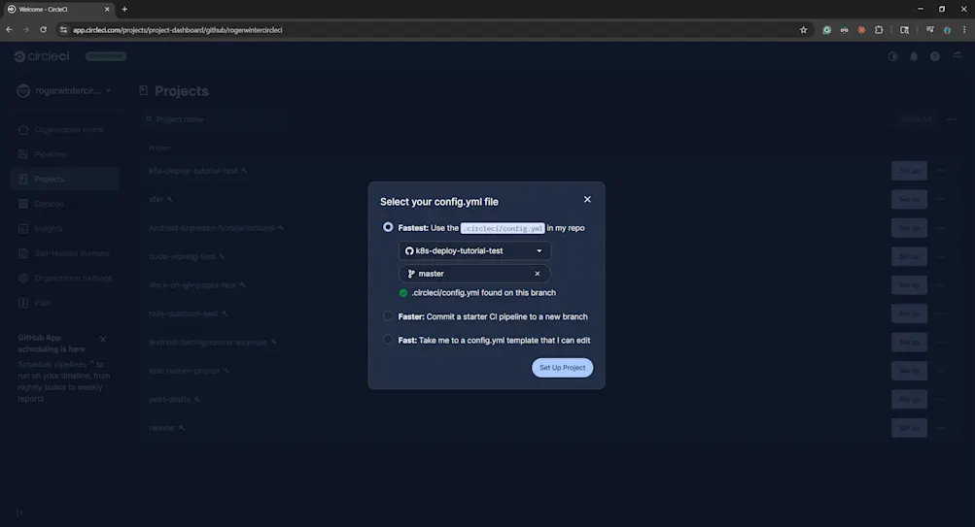Go back in browser history

click(x=9, y=30)
